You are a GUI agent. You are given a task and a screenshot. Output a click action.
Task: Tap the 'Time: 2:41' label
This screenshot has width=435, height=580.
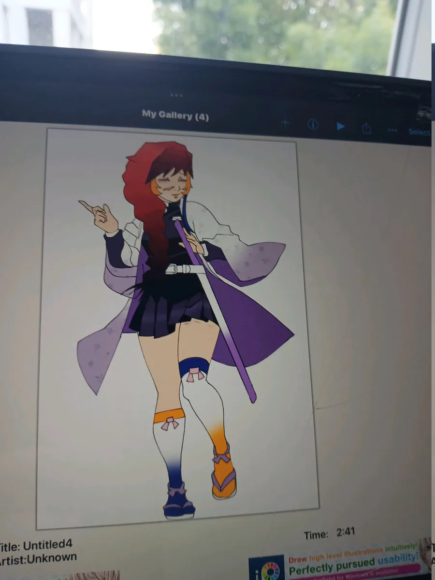[x=330, y=534]
